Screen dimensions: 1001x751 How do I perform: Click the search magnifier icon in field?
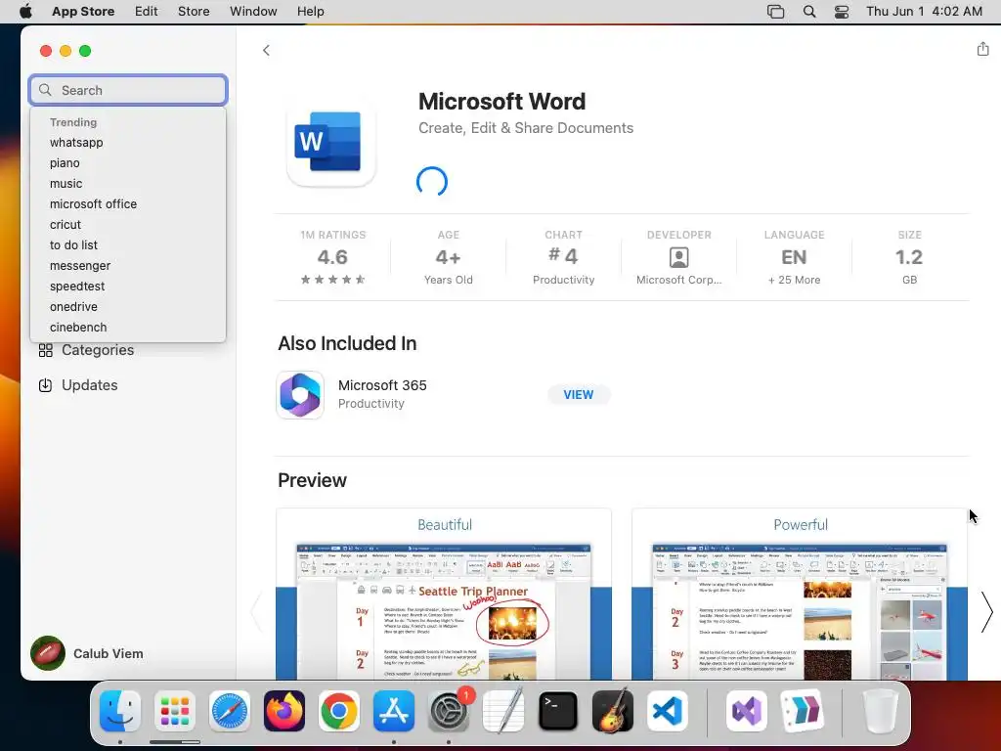45,90
